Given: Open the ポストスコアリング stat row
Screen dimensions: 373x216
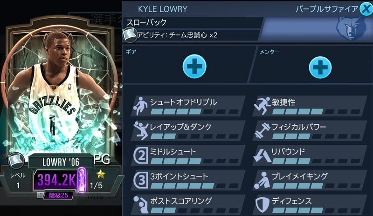Looking at the screenshot, I should 188,205.
